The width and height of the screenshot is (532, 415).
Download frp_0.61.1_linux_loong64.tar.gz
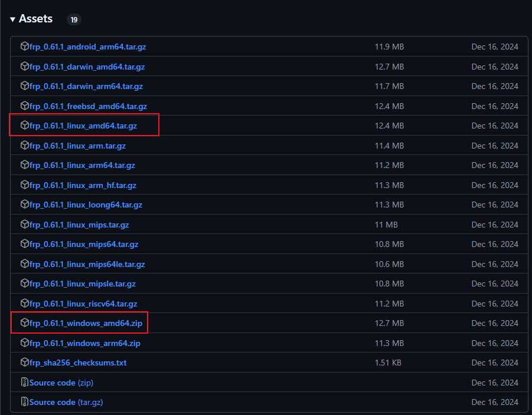86,205
